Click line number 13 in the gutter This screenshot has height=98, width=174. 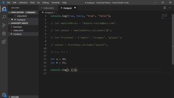point(45,59)
